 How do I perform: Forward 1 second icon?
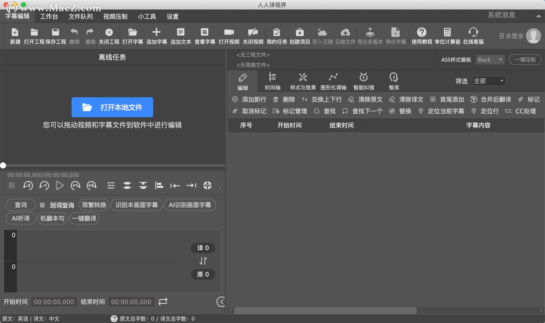click(x=76, y=186)
